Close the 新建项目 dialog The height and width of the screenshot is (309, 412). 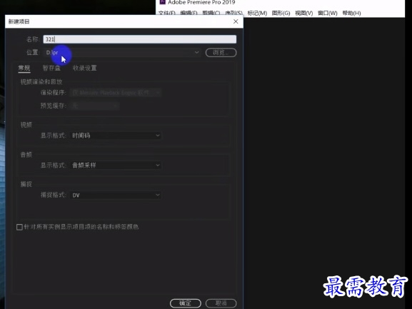tap(236, 21)
